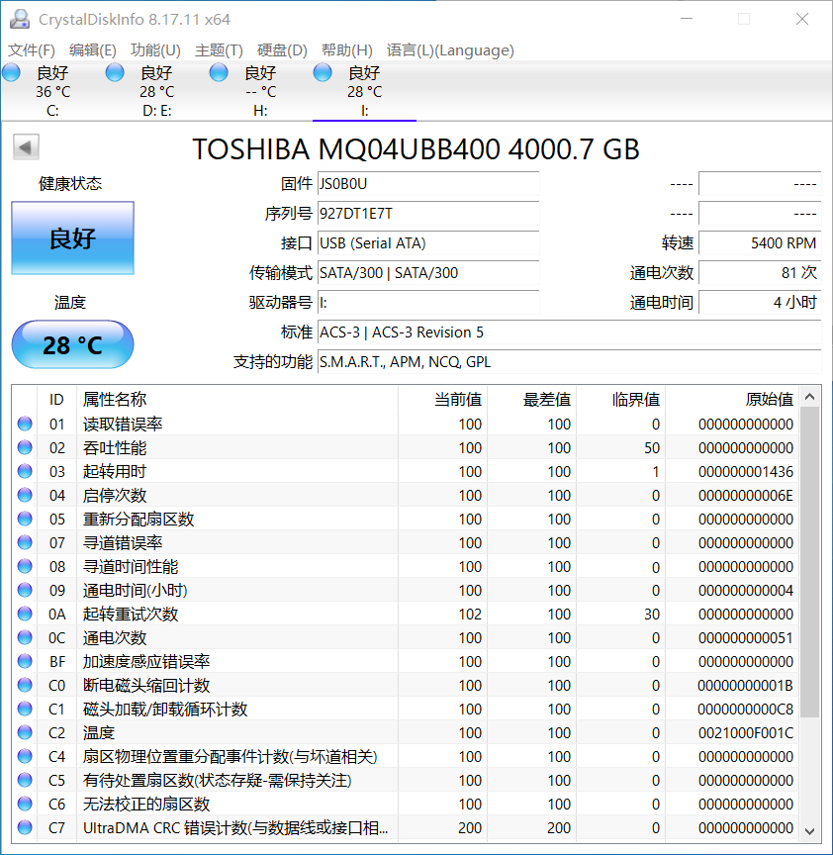Click the CrystalDiskInfo icon in the title bar
The image size is (833, 855).
[19, 18]
